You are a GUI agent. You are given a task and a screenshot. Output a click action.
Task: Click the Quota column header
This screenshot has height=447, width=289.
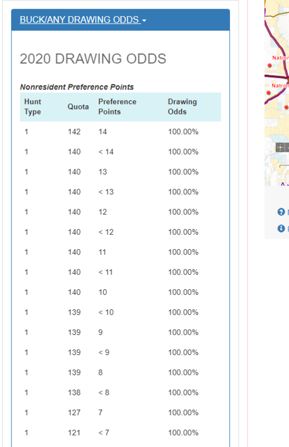78,106
